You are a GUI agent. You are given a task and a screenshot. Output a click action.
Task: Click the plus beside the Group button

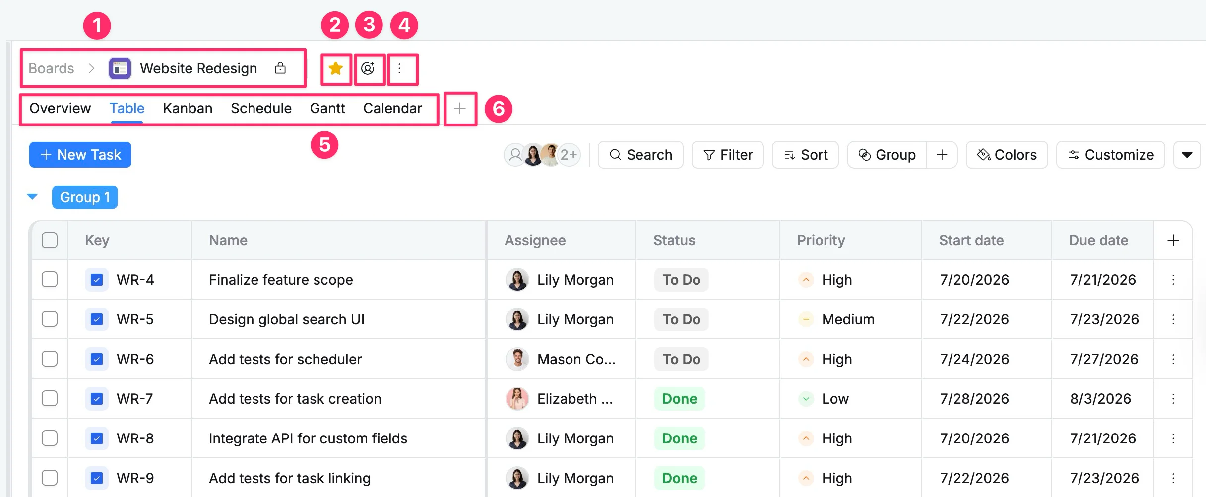tap(942, 155)
